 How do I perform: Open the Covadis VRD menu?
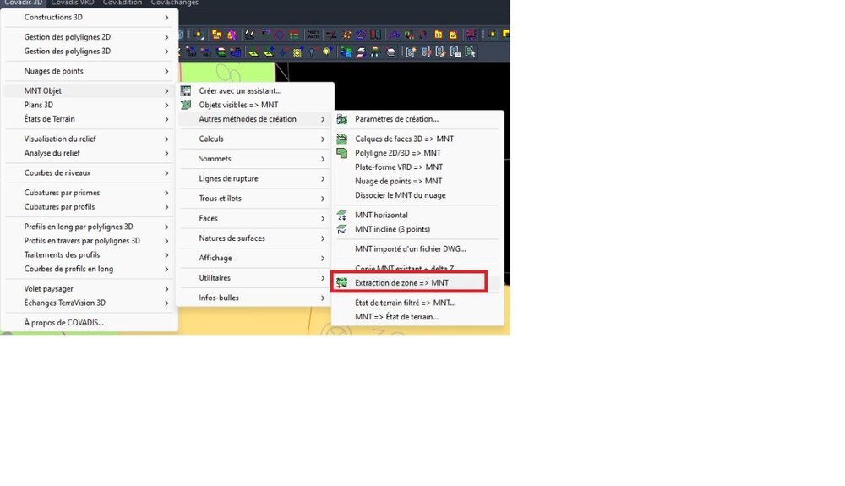tap(73, 3)
